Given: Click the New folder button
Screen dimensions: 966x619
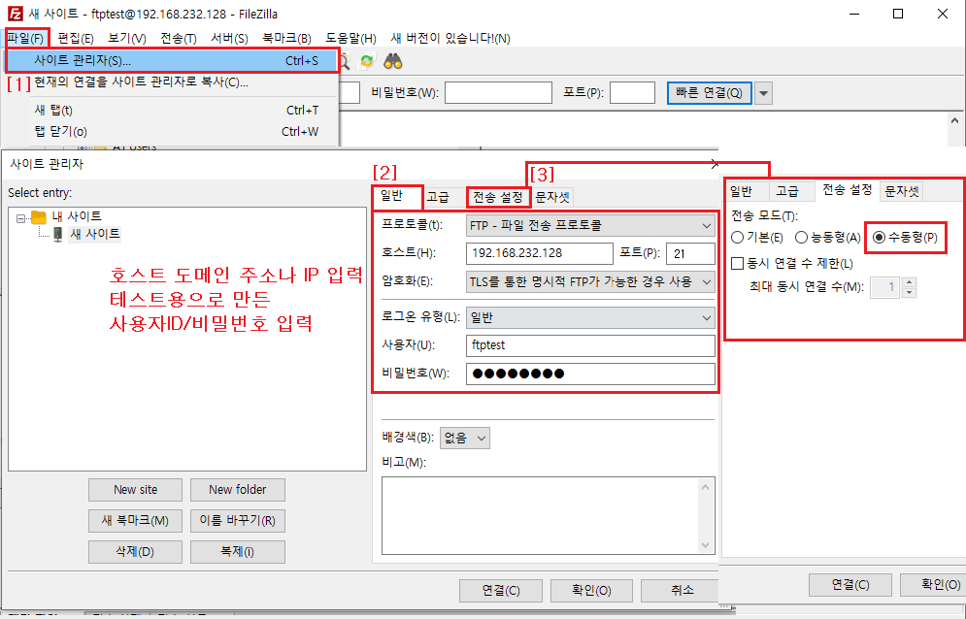Looking at the screenshot, I should point(238,490).
